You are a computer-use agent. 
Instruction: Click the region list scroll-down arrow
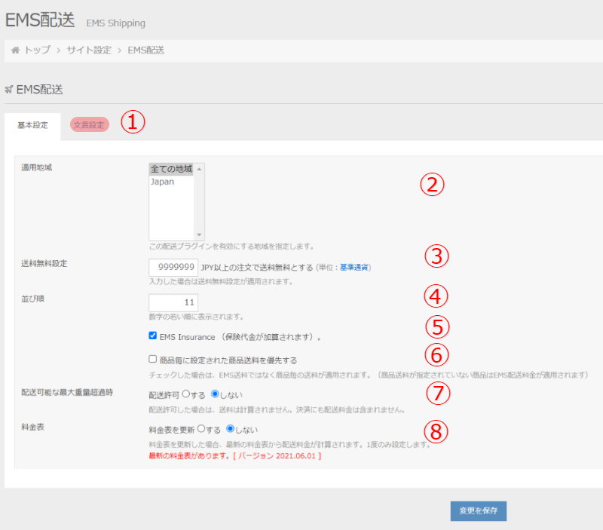(x=200, y=234)
